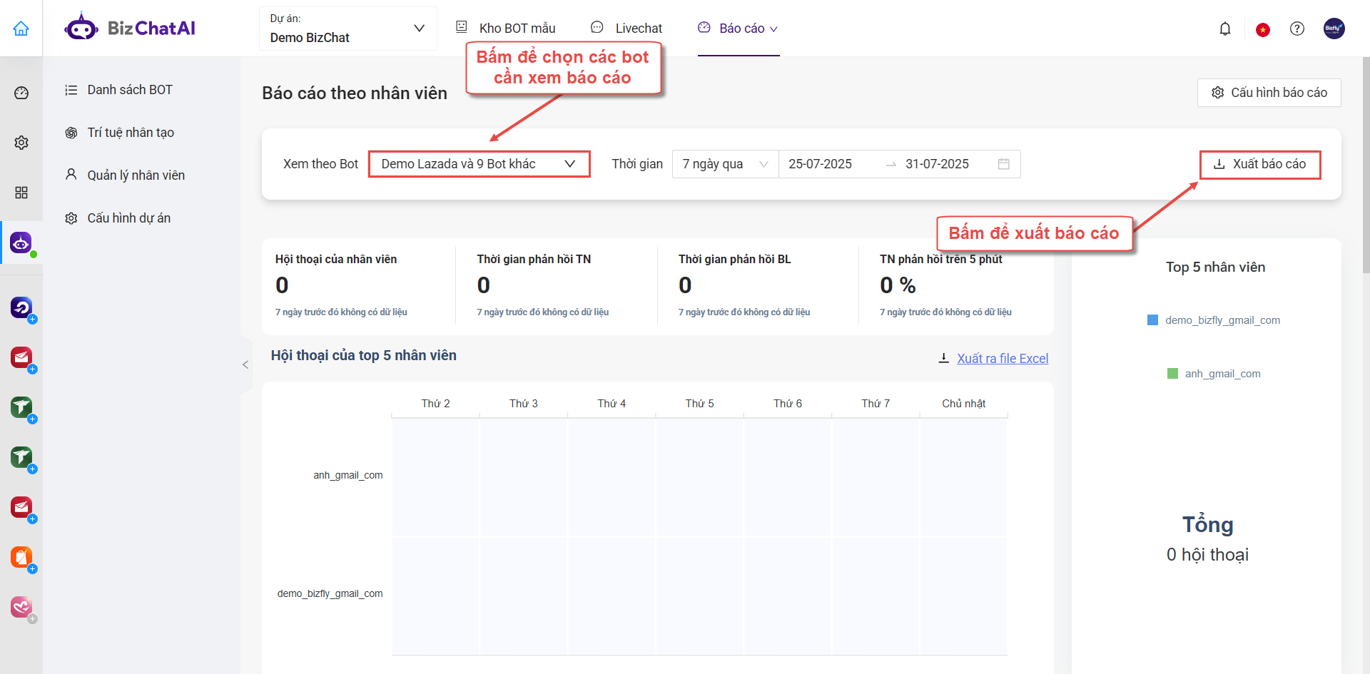Screen dimensions: 1370x674
Task: Click the home icon in top-left corner
Action: (21, 29)
